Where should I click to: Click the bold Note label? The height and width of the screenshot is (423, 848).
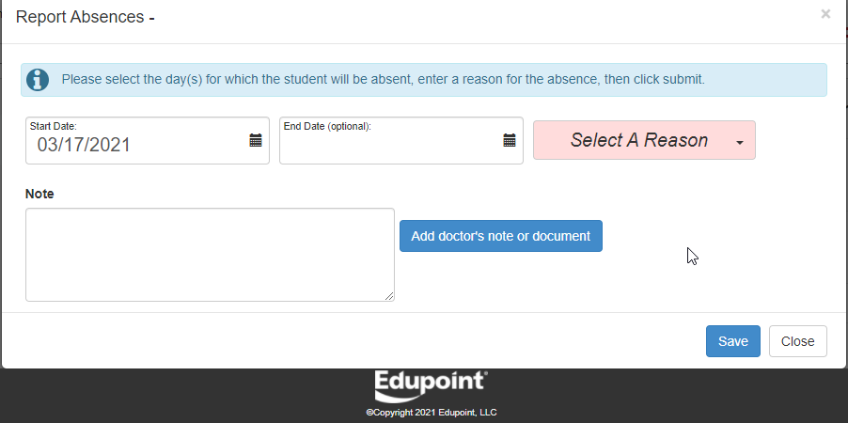(39, 194)
